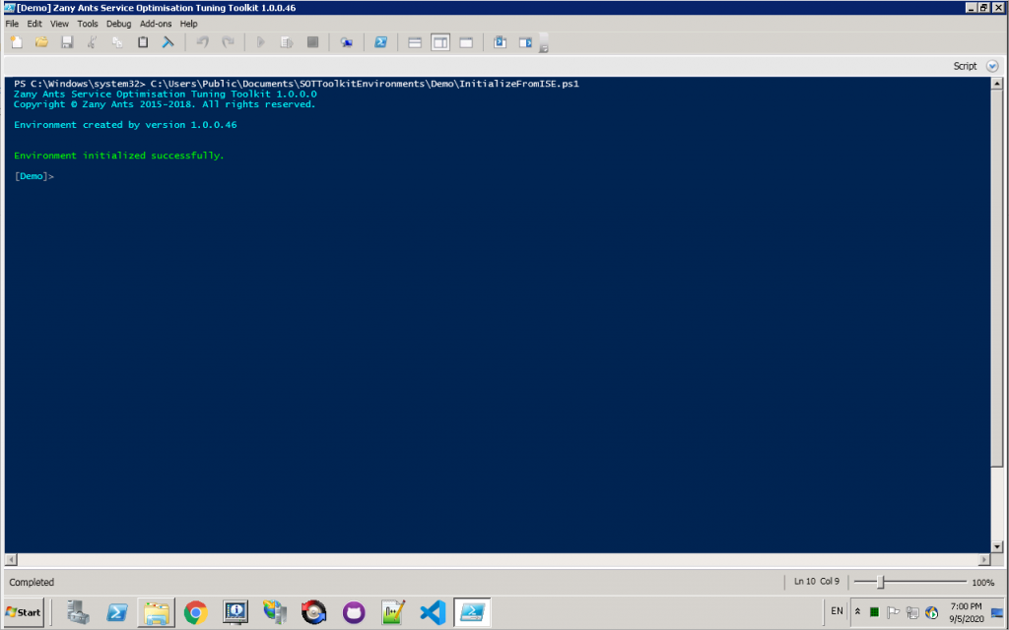Paste from clipboard toolbar icon

tap(143, 42)
